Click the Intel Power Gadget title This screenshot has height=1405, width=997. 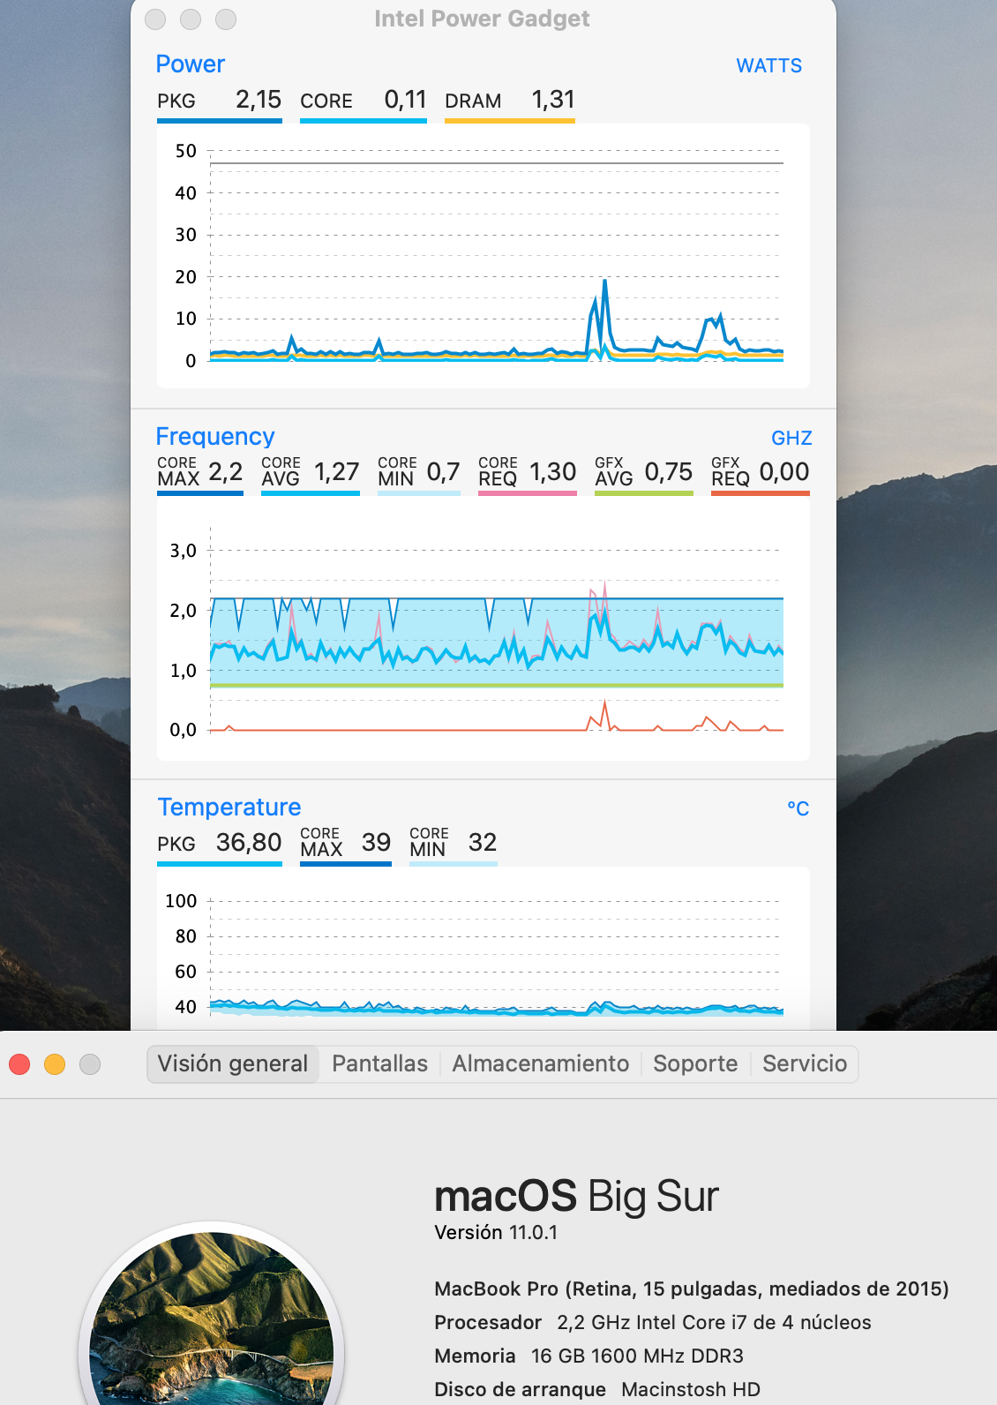(x=482, y=19)
